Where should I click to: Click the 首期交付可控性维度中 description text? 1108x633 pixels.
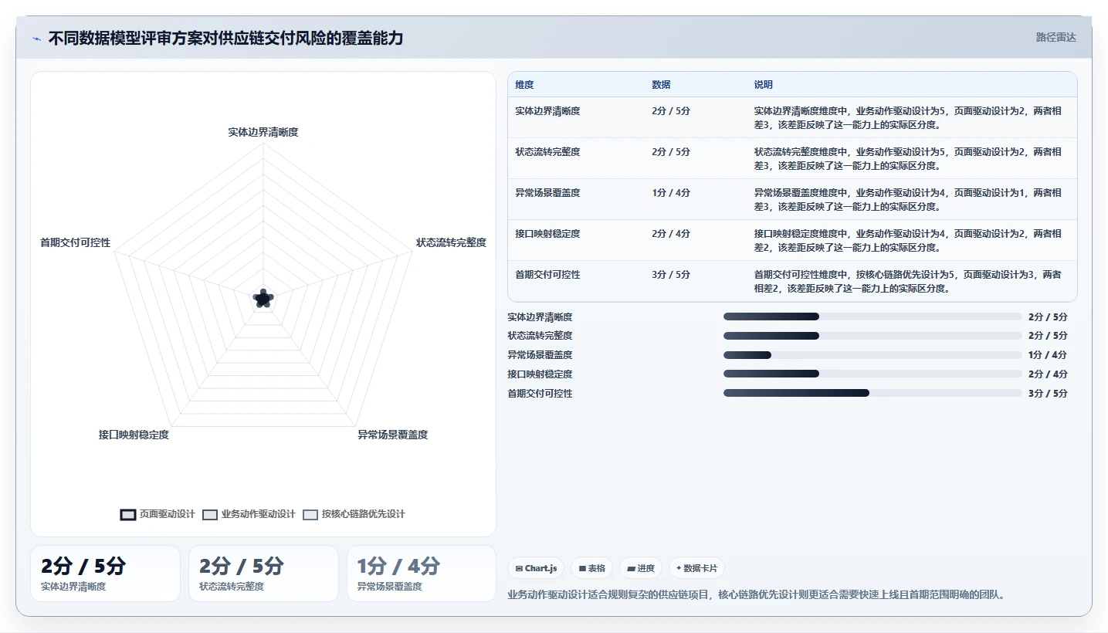click(x=907, y=282)
